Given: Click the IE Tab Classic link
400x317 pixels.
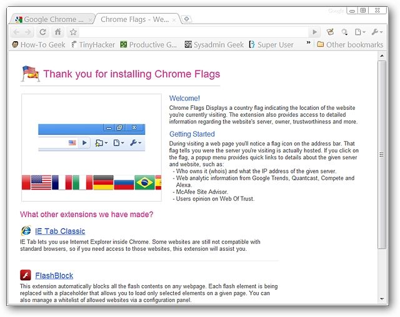Looking at the screenshot, I should 60,231.
